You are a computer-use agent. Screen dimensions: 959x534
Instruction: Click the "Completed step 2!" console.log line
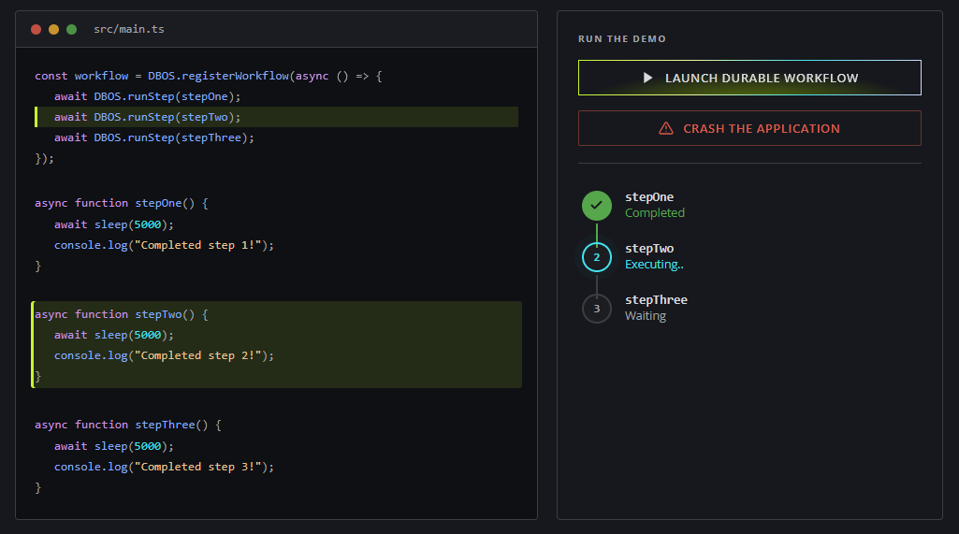164,356
